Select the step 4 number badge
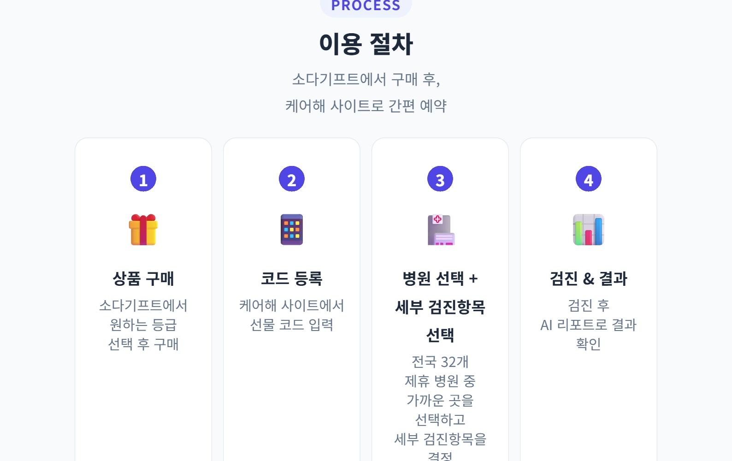 pos(589,179)
